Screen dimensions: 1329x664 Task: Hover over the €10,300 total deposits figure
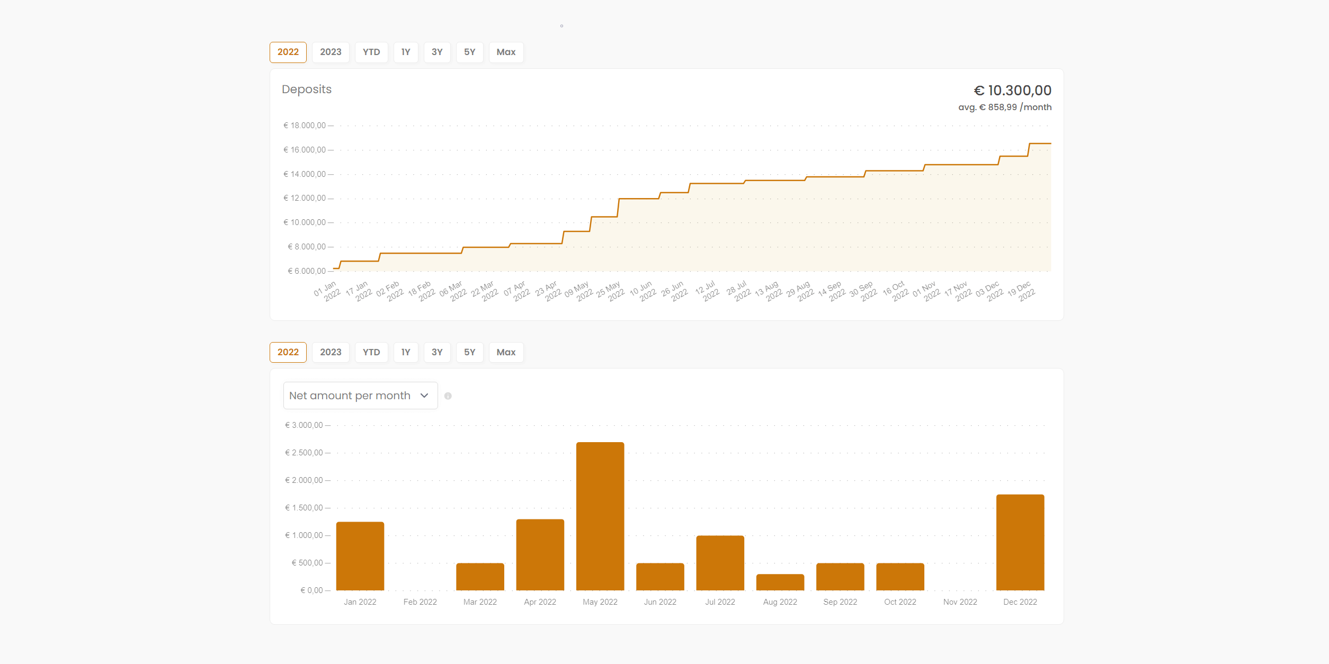click(x=1014, y=91)
